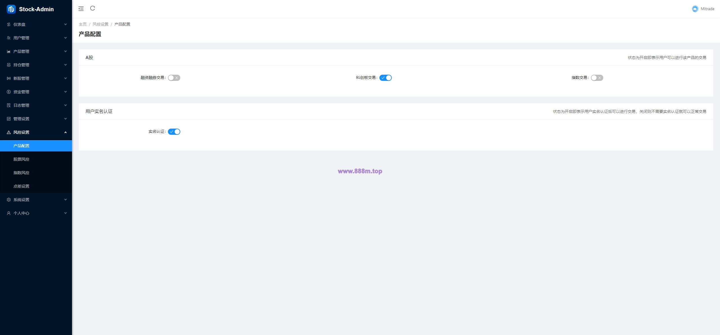Click the Mitrade user avatar icon
The width and height of the screenshot is (720, 335).
click(695, 9)
